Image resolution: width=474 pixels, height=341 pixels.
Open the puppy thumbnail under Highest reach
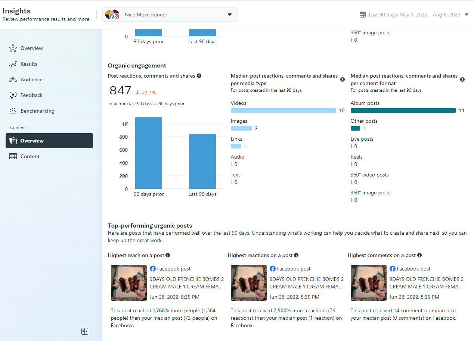[x=129, y=283]
